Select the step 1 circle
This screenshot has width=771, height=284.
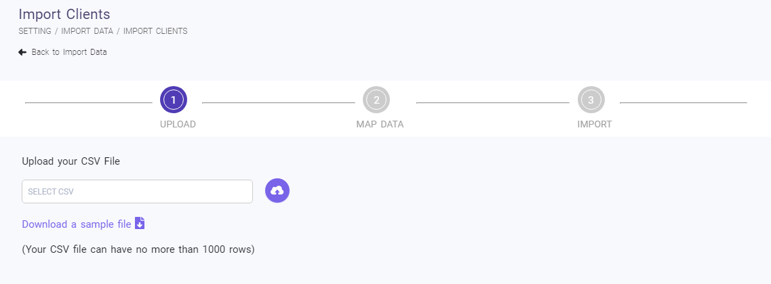pyautogui.click(x=174, y=100)
